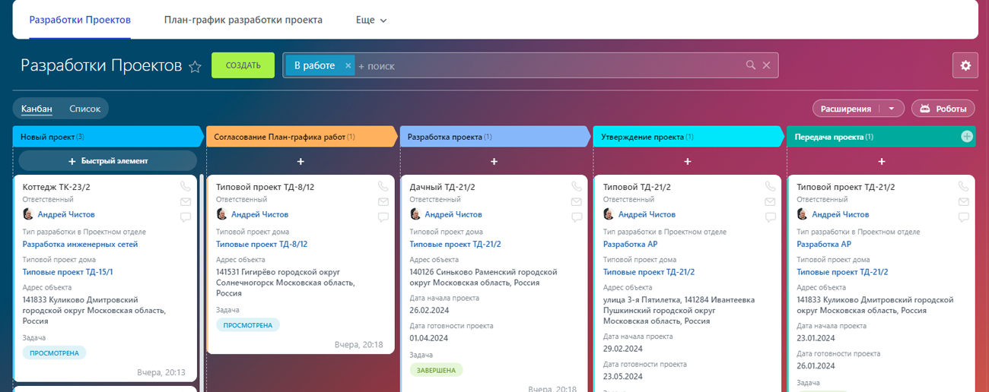This screenshot has height=392, width=989.
Task: Click the favorites star next to Разработки Проектов
Action: 195,66
